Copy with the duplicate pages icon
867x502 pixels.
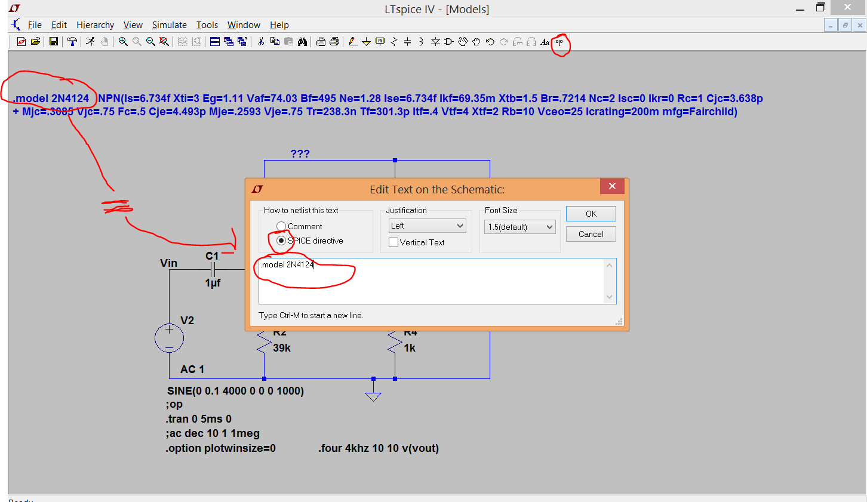point(275,42)
